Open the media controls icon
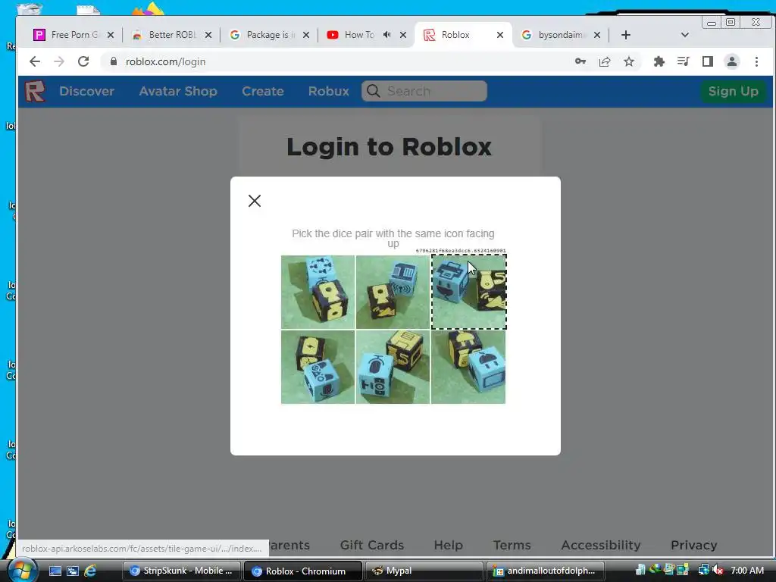 click(683, 61)
